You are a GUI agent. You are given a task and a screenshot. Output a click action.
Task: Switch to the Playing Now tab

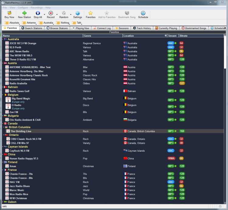[81, 28]
